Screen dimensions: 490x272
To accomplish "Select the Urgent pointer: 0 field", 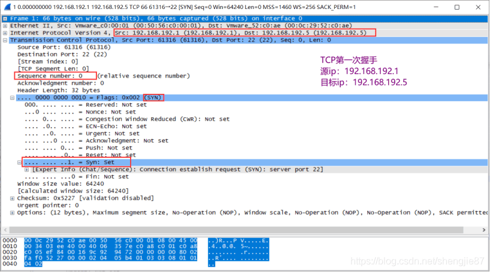I will coord(48,205).
